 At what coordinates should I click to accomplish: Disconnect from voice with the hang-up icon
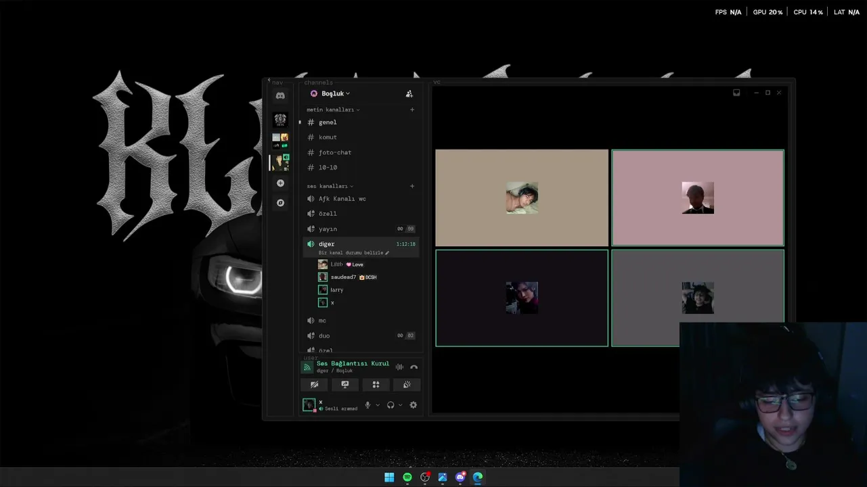click(414, 367)
